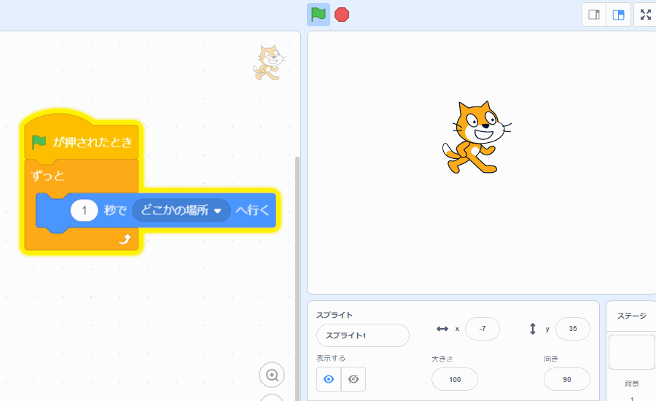Click the seconds value field showing 1
This screenshot has height=401, width=656.
tap(84, 210)
